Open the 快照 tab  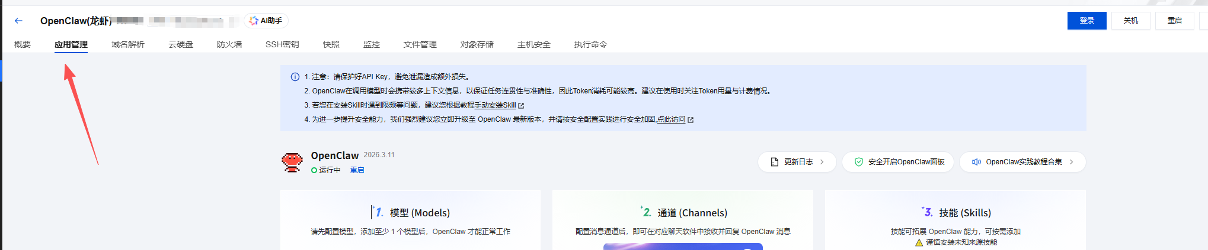pos(331,44)
